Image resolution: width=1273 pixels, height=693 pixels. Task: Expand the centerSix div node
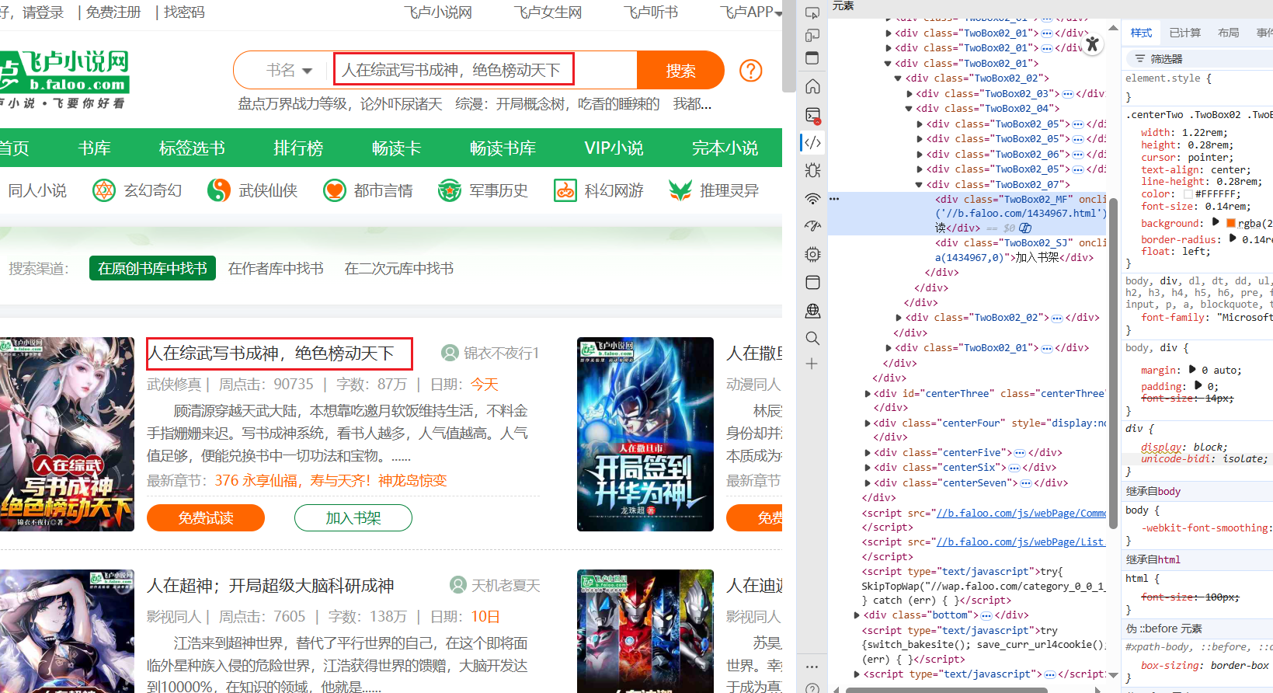(x=868, y=468)
